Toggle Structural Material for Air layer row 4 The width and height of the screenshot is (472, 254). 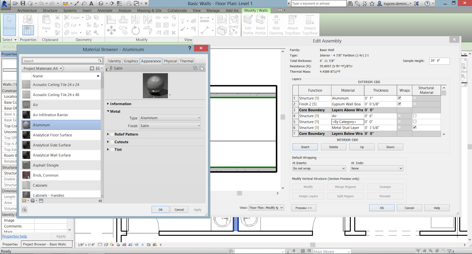tap(415, 116)
